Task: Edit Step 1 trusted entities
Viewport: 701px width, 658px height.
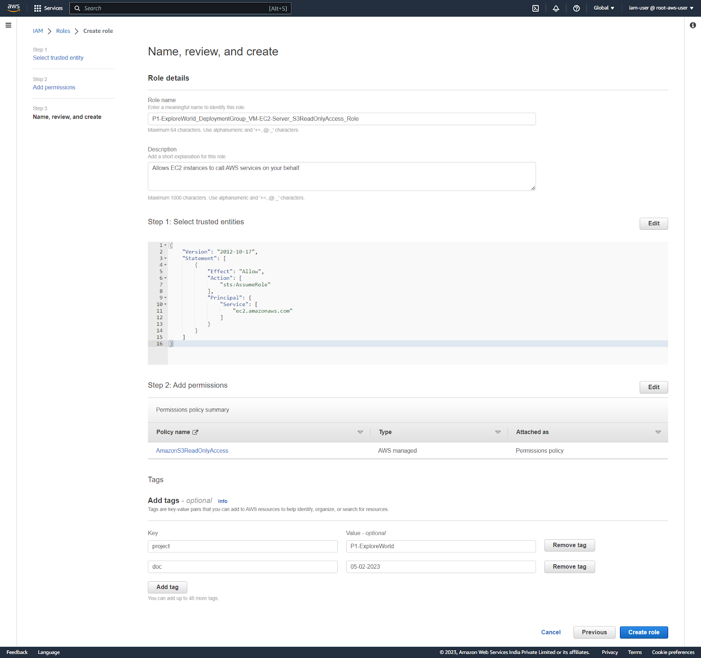Action: (x=654, y=224)
